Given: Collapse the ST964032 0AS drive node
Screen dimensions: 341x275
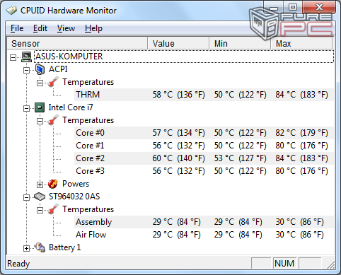Looking at the screenshot, I should pyautogui.click(x=26, y=197).
